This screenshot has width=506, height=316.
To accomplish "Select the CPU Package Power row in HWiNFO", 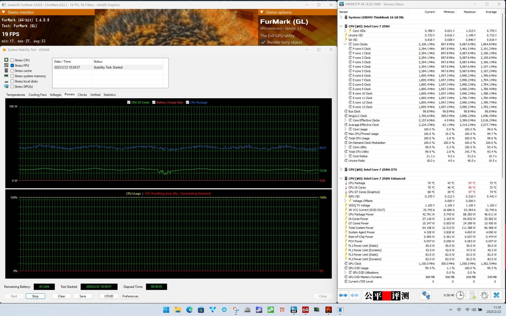I will click(421, 215).
